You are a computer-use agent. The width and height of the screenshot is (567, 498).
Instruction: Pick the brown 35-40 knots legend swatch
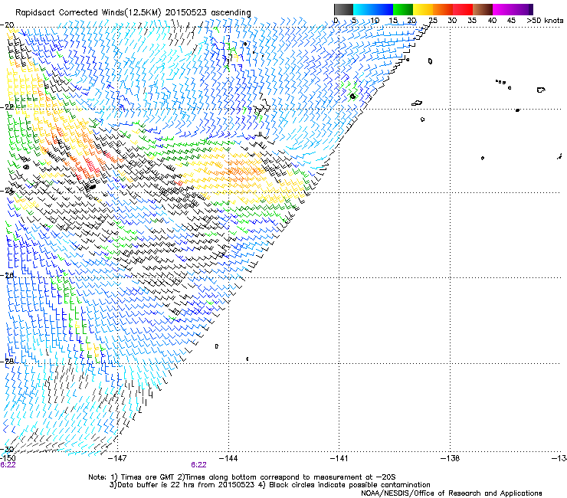(483, 9)
